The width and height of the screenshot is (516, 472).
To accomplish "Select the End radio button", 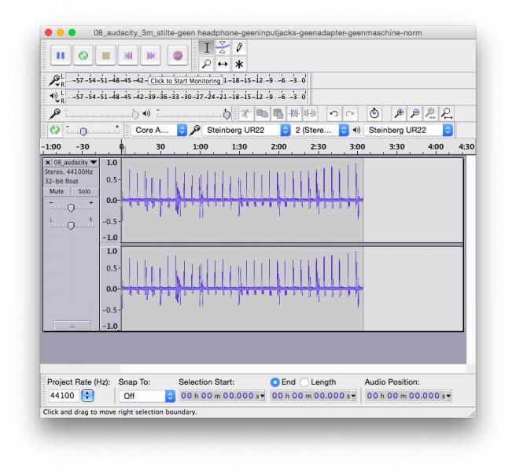I will [x=275, y=382].
